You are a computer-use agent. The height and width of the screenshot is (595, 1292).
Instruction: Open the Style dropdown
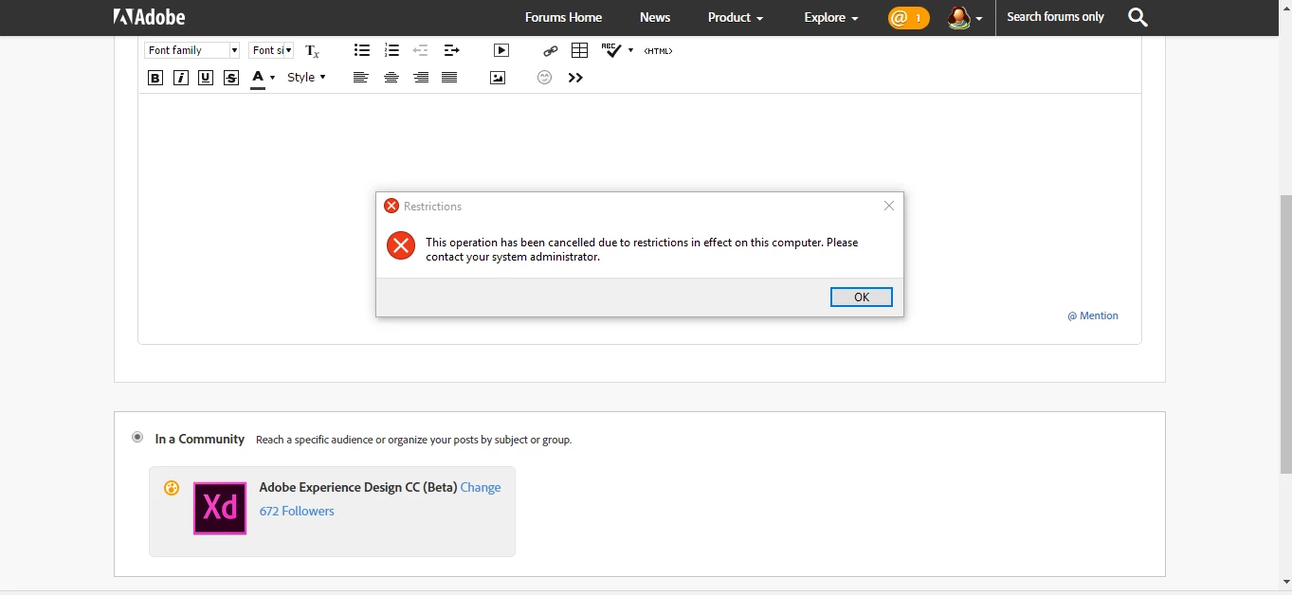pyautogui.click(x=306, y=78)
